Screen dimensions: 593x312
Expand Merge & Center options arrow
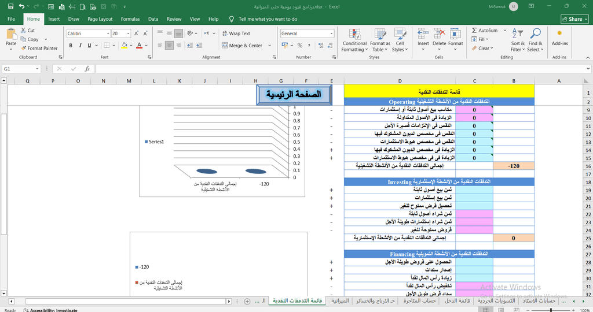coord(270,46)
